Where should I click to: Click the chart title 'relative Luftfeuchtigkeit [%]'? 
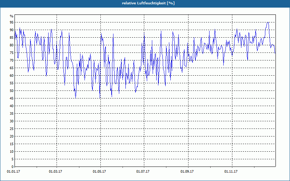(x=145, y=3)
